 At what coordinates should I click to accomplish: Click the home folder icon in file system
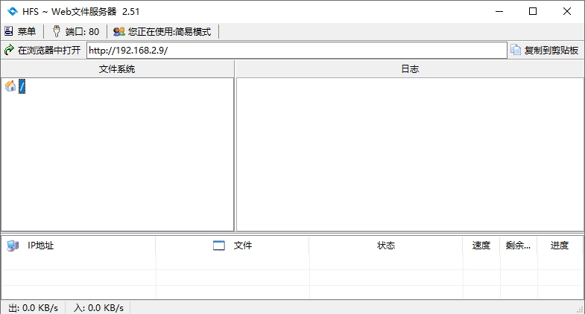pyautogui.click(x=10, y=86)
